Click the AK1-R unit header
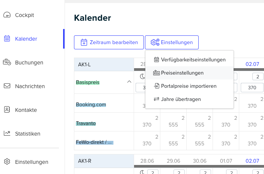The image size is (264, 174). 84,160
